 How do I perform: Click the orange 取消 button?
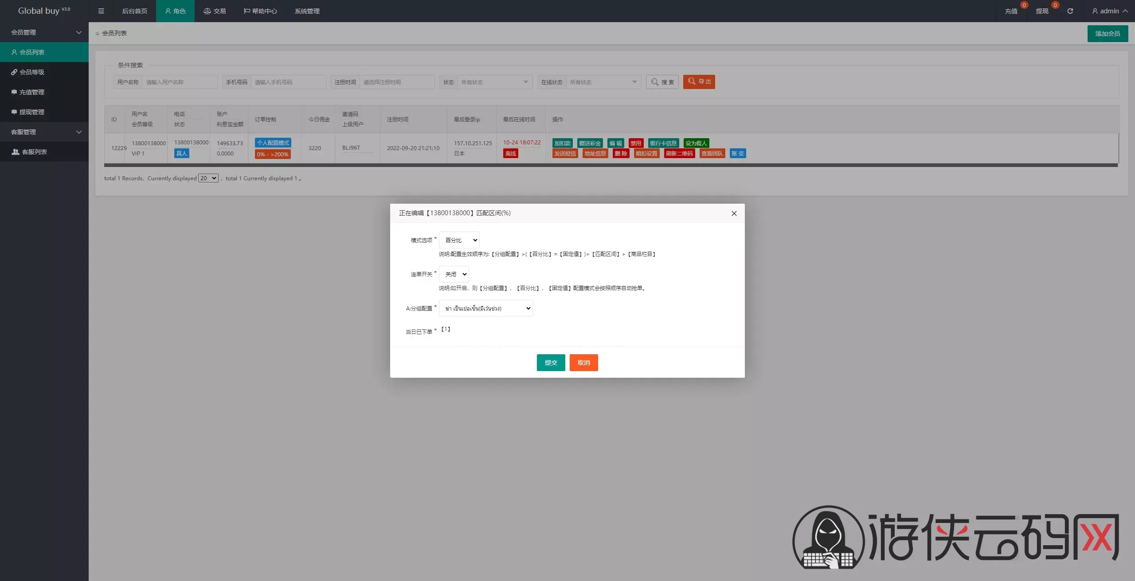pos(583,363)
